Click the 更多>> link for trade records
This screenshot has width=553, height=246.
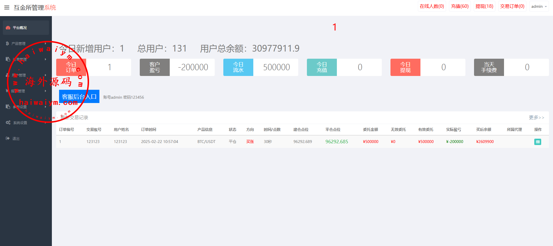point(536,117)
